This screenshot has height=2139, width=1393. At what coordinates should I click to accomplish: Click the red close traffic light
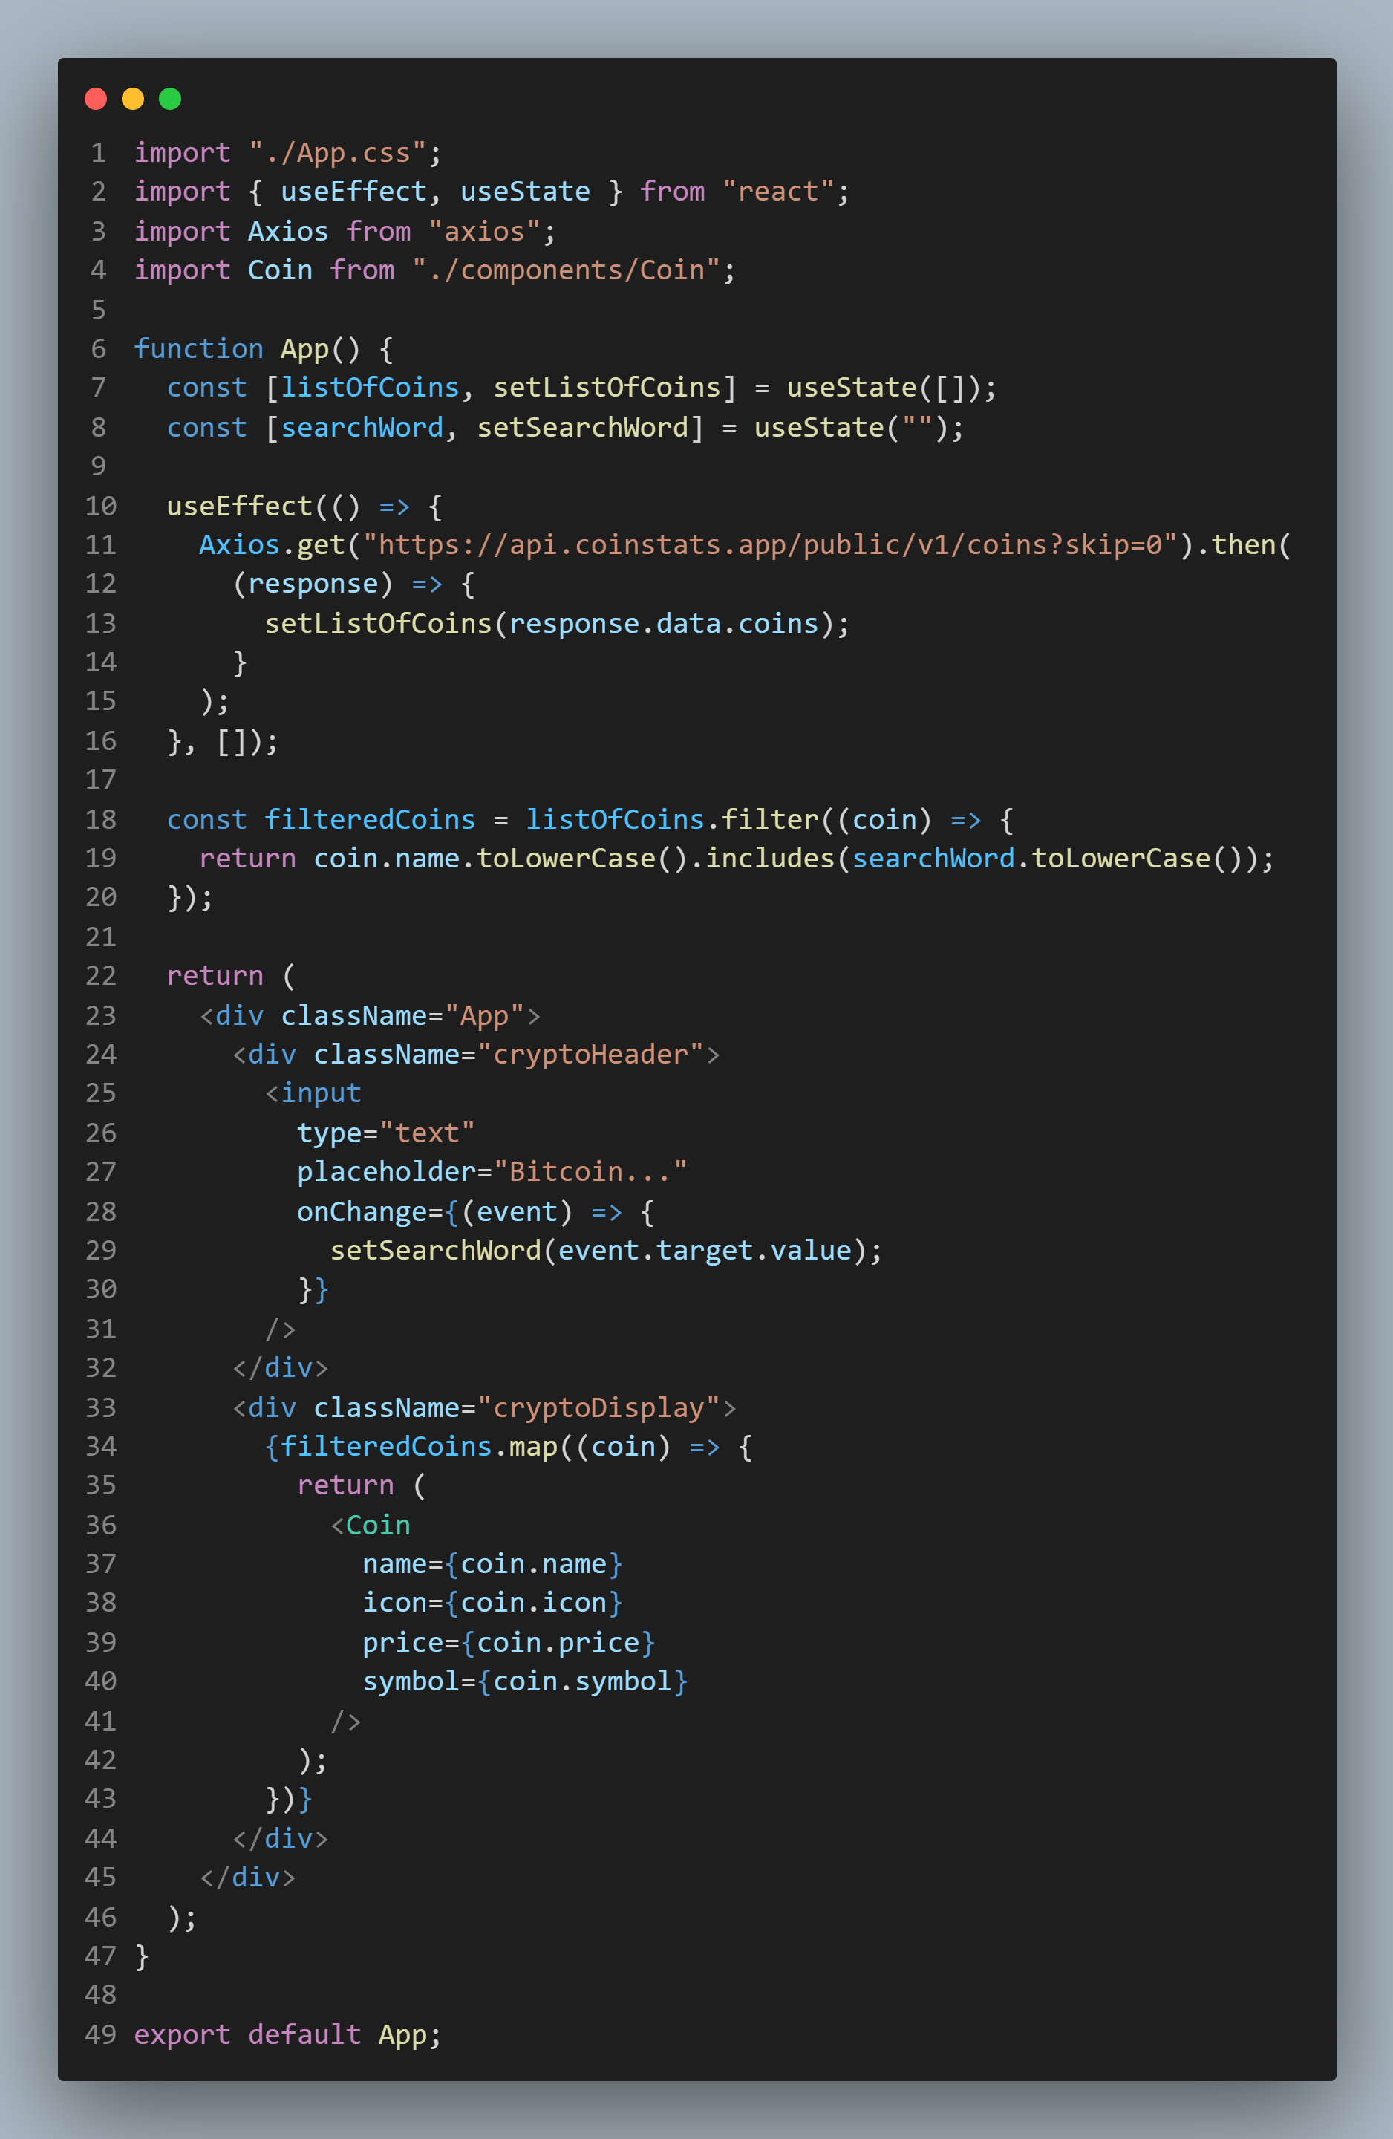pyautogui.click(x=95, y=99)
